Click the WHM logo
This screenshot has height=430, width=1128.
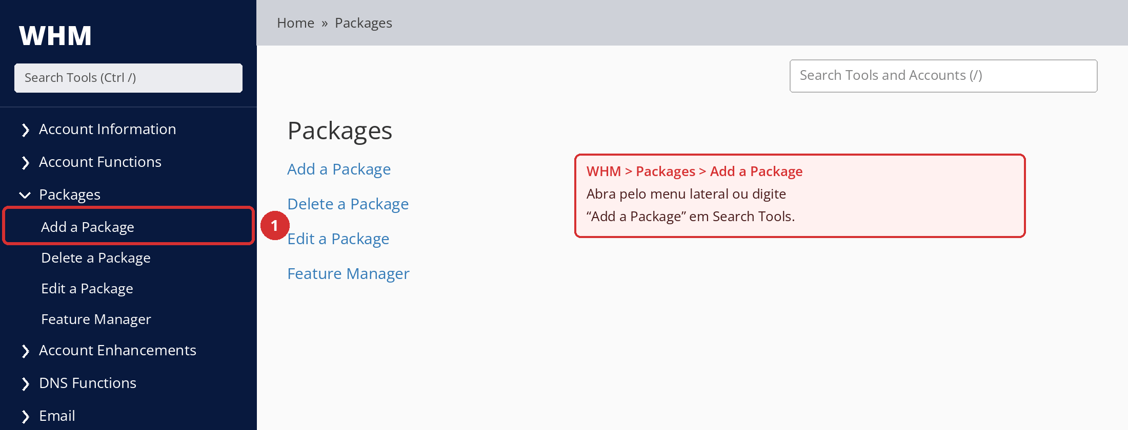[55, 36]
